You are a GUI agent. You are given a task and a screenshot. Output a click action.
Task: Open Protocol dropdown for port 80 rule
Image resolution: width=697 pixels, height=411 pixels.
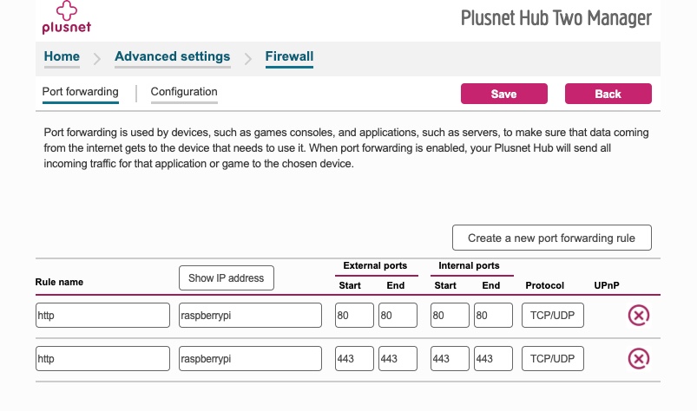tap(553, 316)
